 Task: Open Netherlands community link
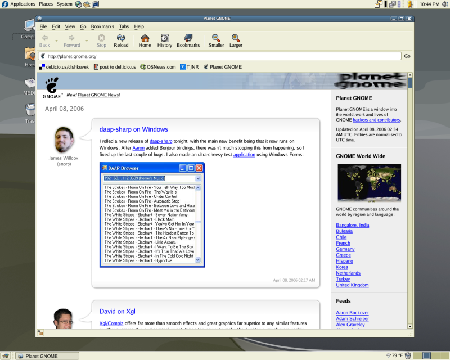348,273
